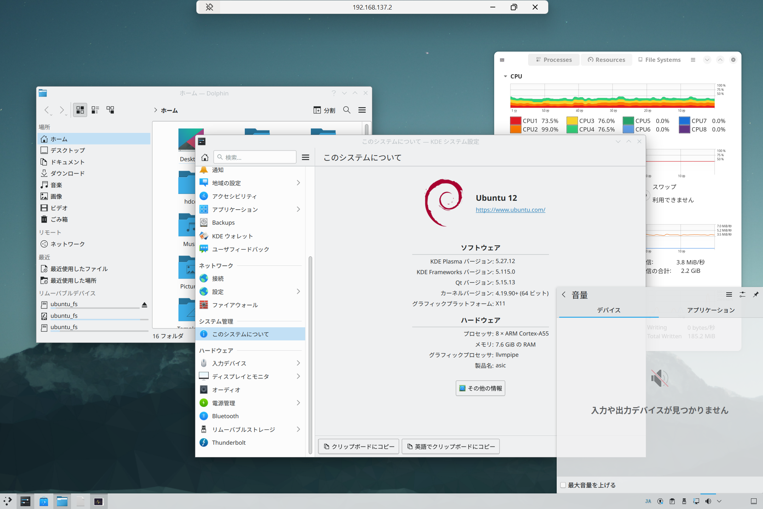This screenshot has height=509, width=763.
Task: Open the Backups settings entry
Action: (250, 223)
